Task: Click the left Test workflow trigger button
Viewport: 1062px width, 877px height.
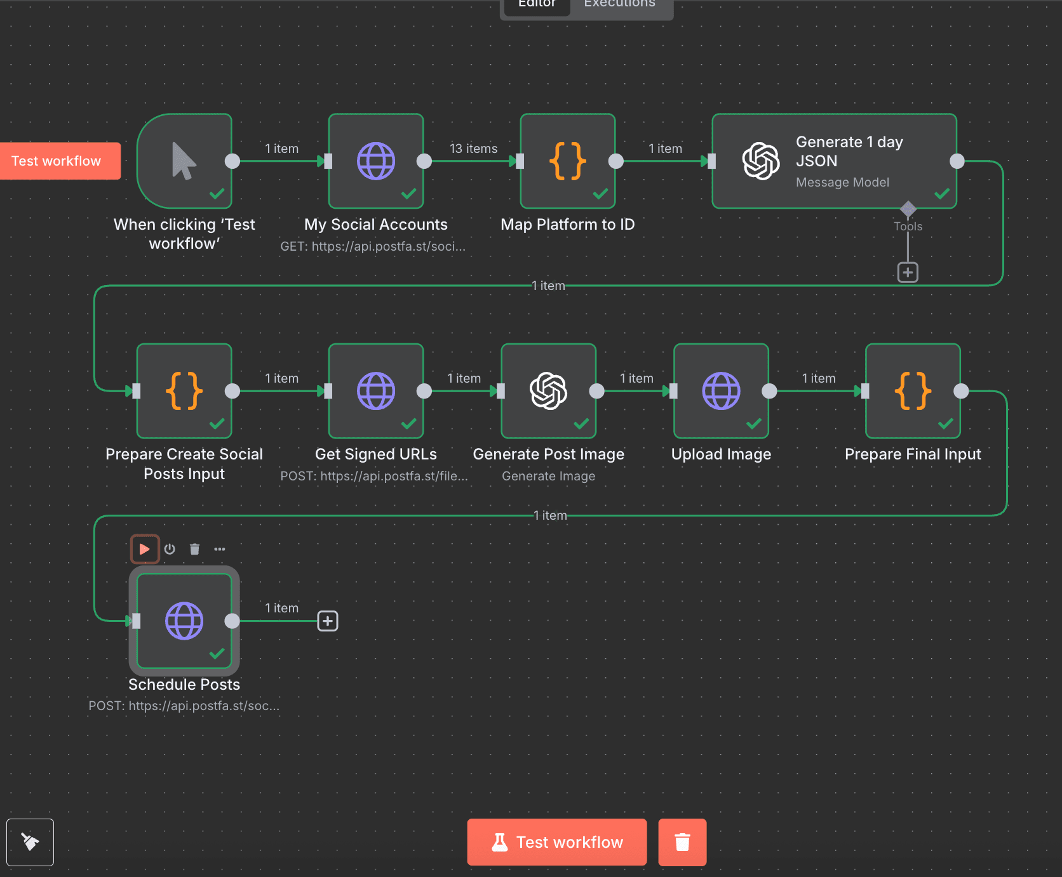Action: (60, 161)
